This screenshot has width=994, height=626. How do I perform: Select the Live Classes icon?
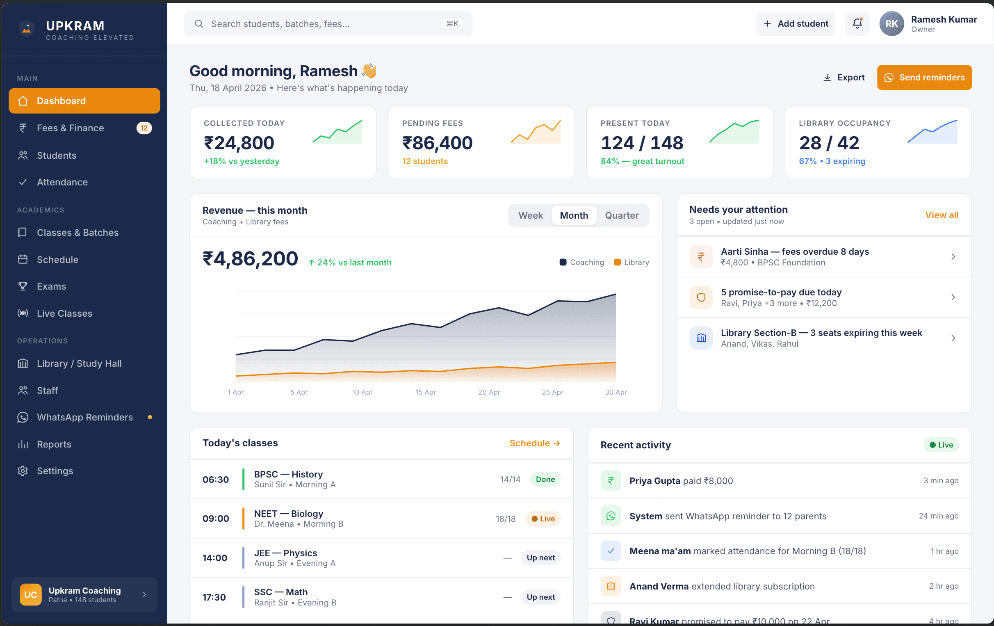click(x=23, y=313)
